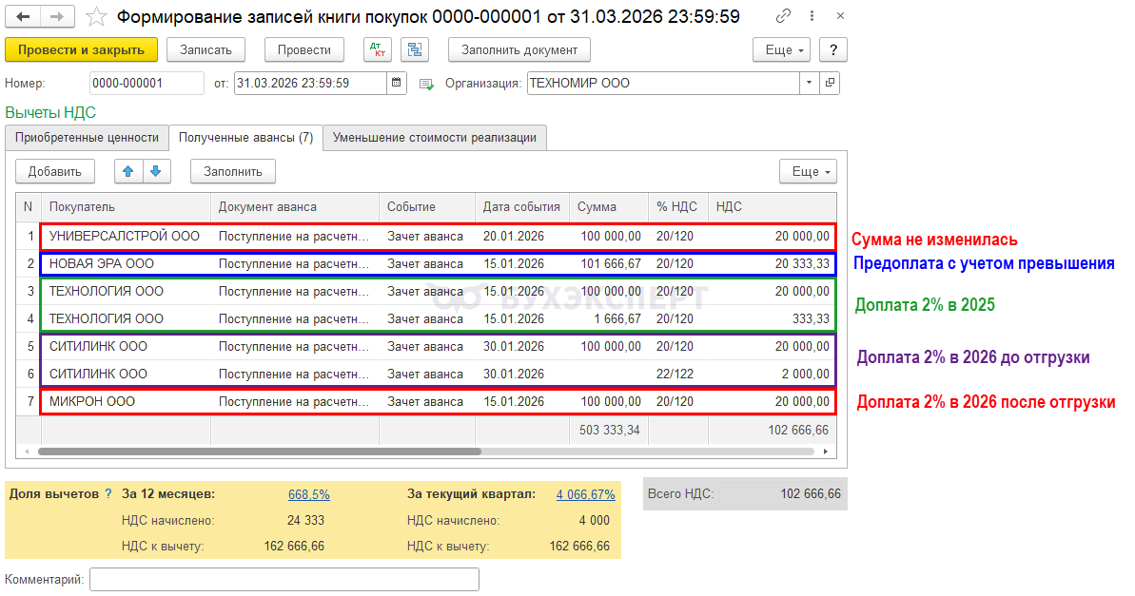Screen dimensions: 1135x596
Task: Switch to Приобретенные ценности tab
Action: tap(87, 138)
